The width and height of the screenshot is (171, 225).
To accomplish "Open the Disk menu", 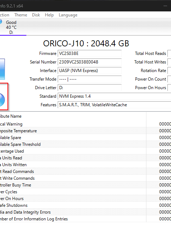I will coord(36,15).
